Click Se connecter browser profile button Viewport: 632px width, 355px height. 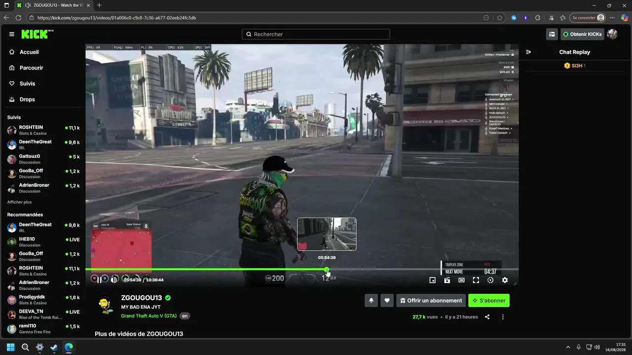pyautogui.click(x=588, y=18)
